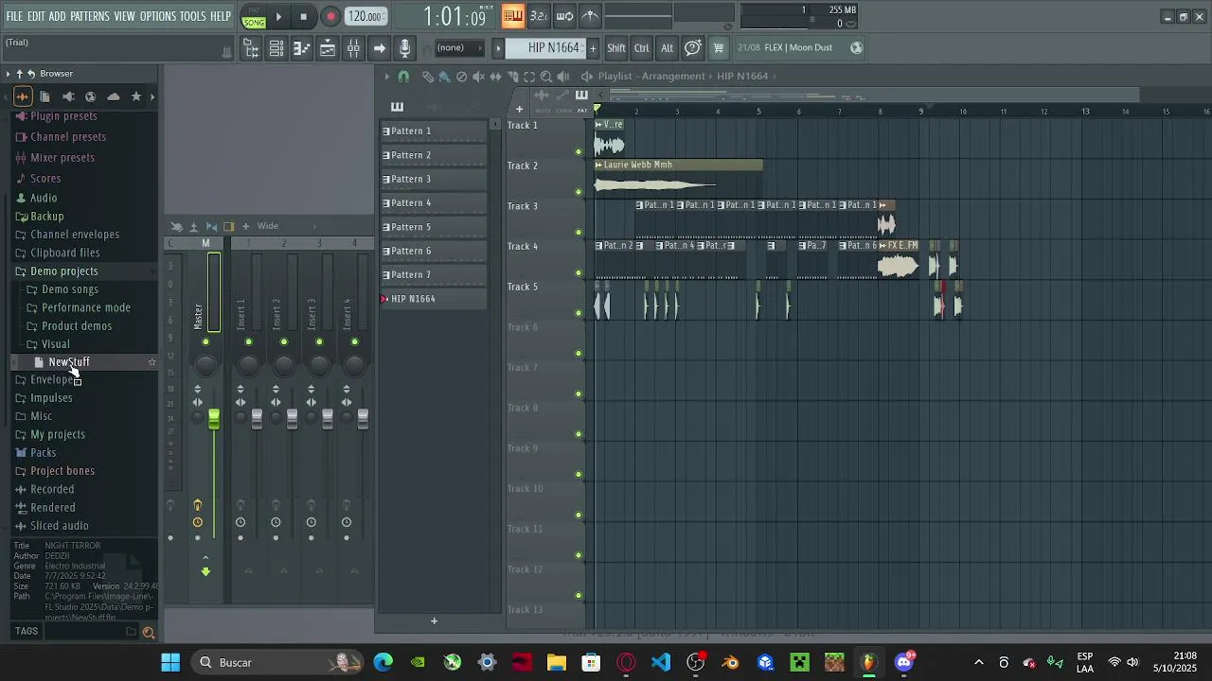Click the 120.000 tempo field
This screenshot has width=1212, height=681.
pyautogui.click(x=365, y=16)
